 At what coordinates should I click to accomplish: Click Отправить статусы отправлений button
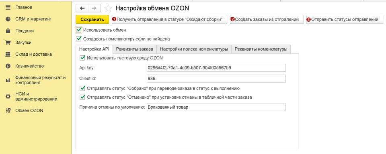pos(345,19)
